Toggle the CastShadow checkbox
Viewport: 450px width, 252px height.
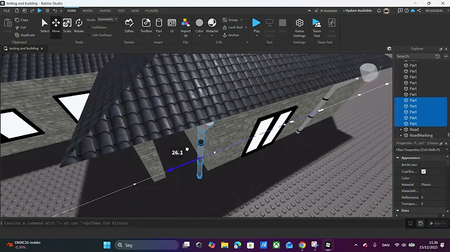424,172
